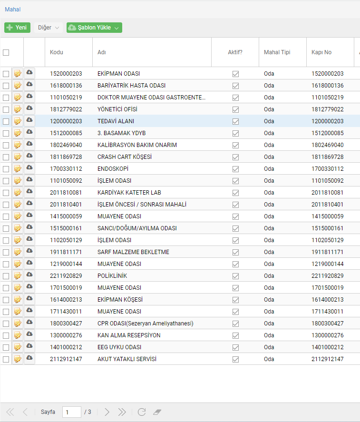This screenshot has width=360, height=422.
Task: Clear filters with eraser icon
Action: [x=157, y=412]
